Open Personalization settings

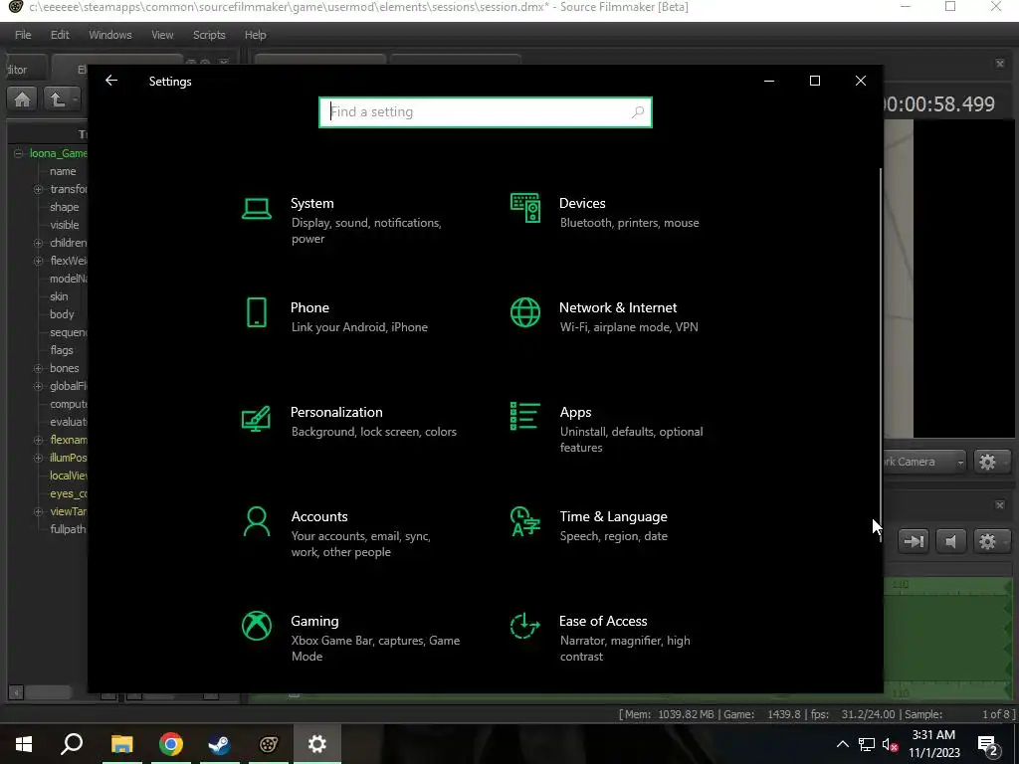349,421
